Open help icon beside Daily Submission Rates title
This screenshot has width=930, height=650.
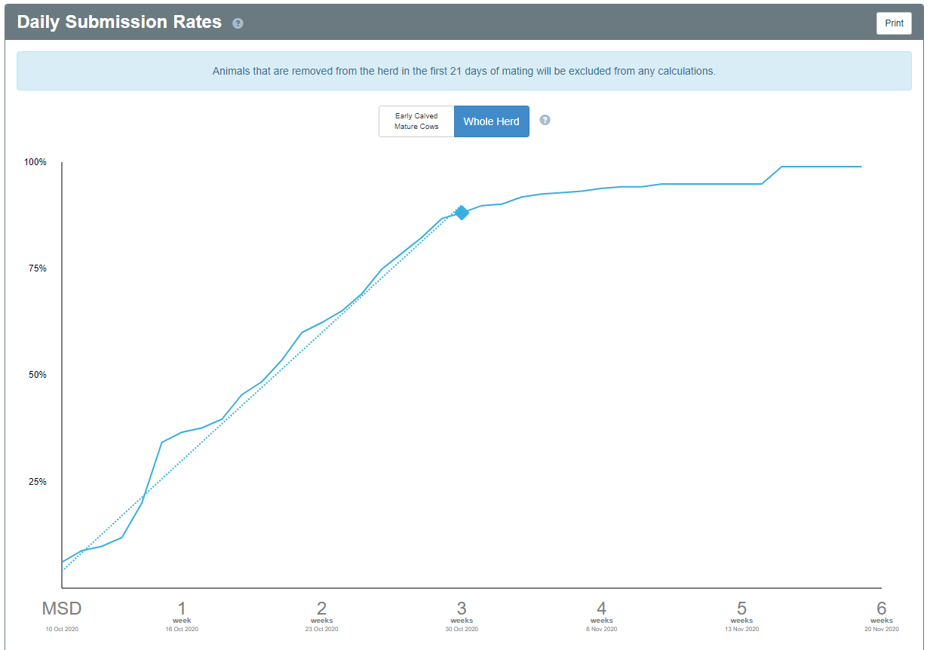[238, 23]
